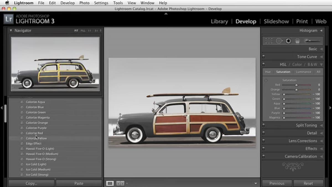The image size is (332, 187).
Task: Toggle the HSL panel on/off switch
Action: (x=263, y=64)
